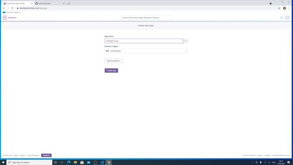The width and height of the screenshot is (293, 165).
Task: Open the Windows Start menu
Action: pos(3,162)
